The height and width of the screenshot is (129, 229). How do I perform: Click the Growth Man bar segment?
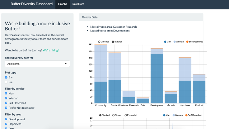coord(171,98)
